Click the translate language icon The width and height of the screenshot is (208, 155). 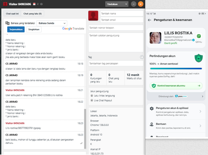7,23
